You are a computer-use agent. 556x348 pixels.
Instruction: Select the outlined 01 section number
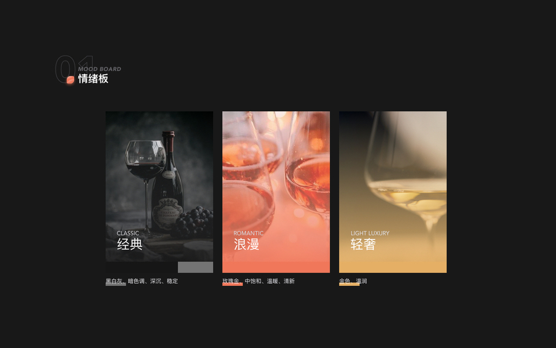pyautogui.click(x=75, y=69)
